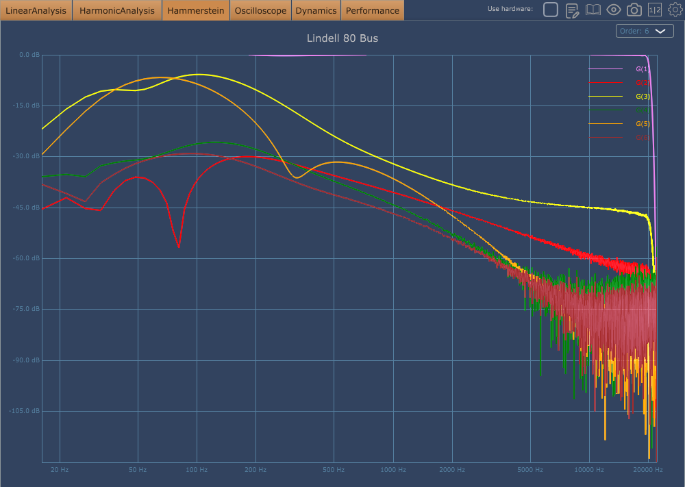The width and height of the screenshot is (685, 487).
Task: Open settings via the gear icon
Action: click(675, 9)
